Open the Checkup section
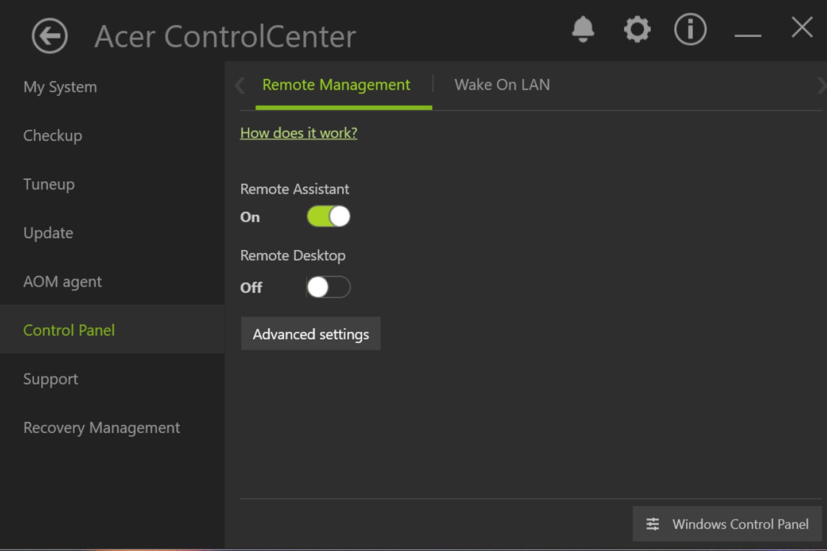Screen dimensions: 827x551 (53, 136)
